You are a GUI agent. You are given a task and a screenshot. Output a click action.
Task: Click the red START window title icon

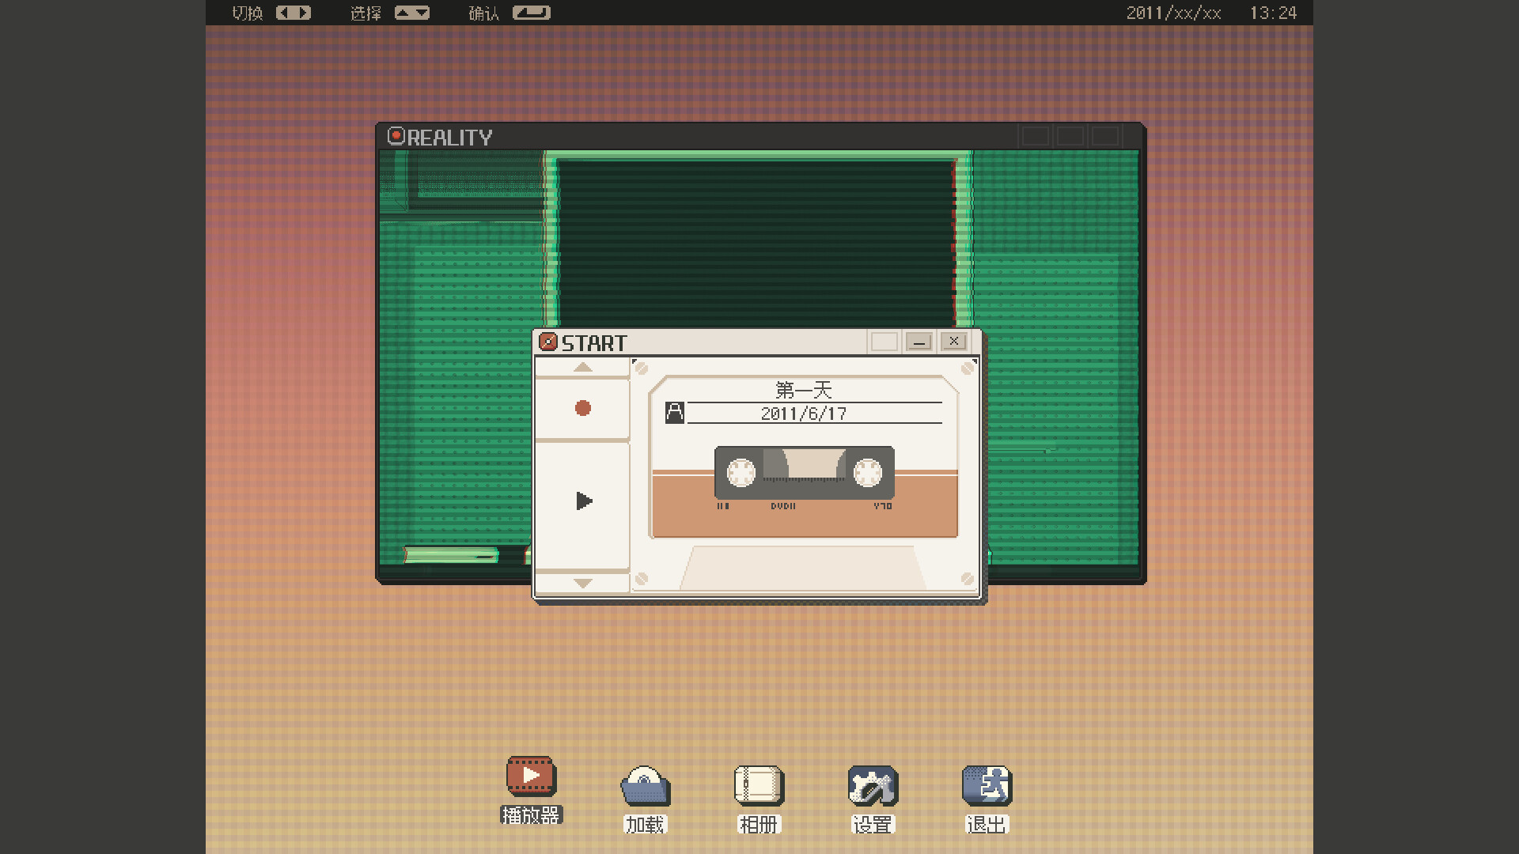tap(547, 342)
